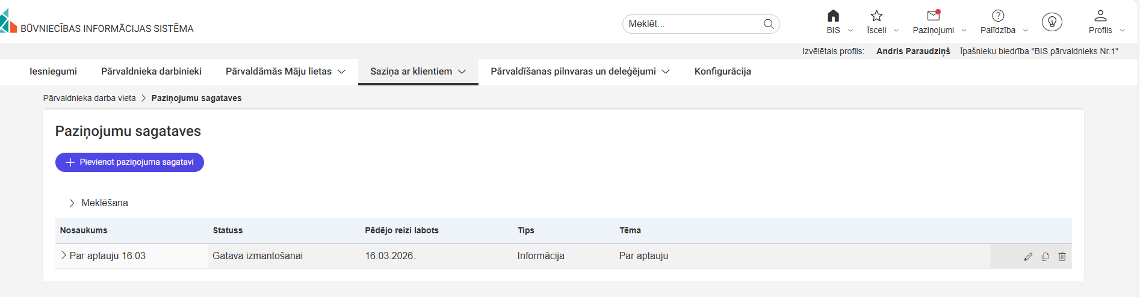1140x297 pixels.
Task: Go to the Iesniegumi tab
Action: coord(53,72)
